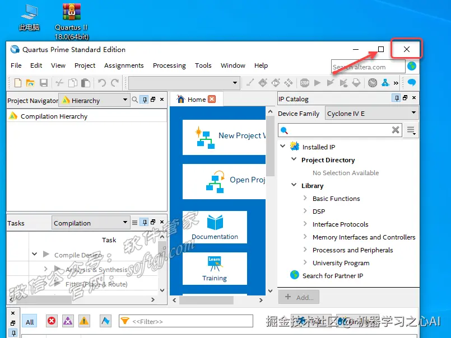Expand the Basic Functions category
This screenshot has width=451, height=338.
[305, 198]
